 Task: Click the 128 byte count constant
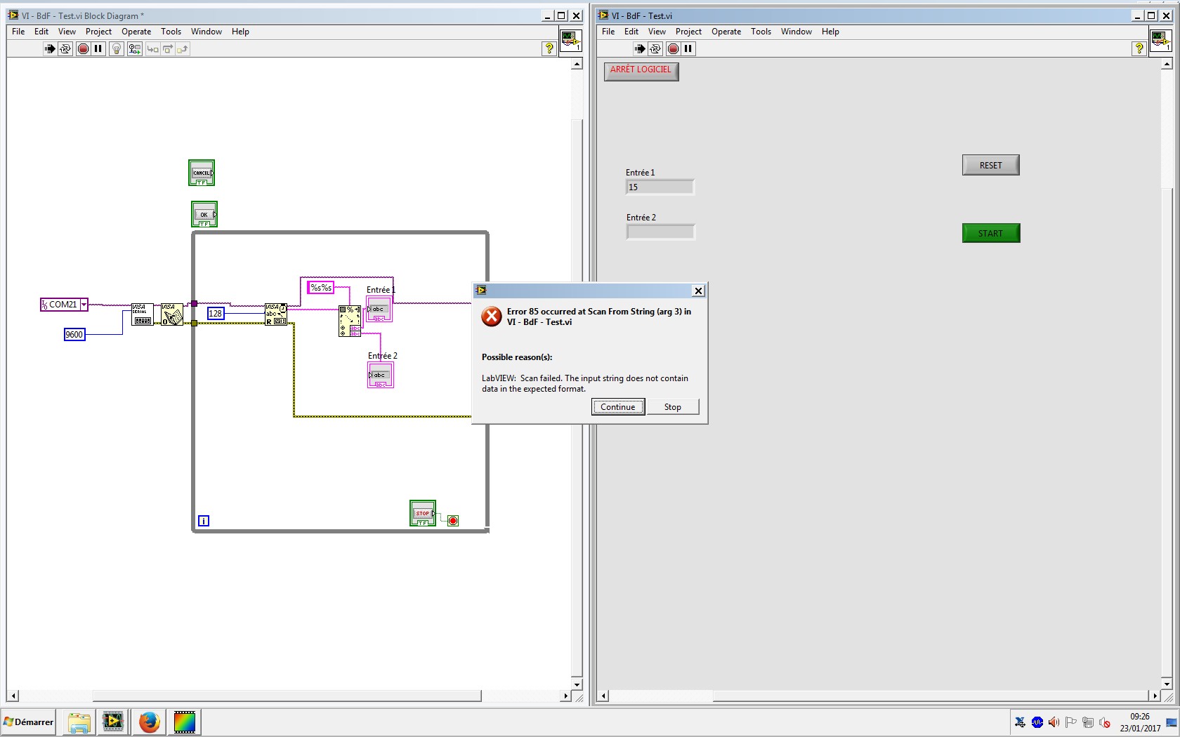(x=216, y=314)
